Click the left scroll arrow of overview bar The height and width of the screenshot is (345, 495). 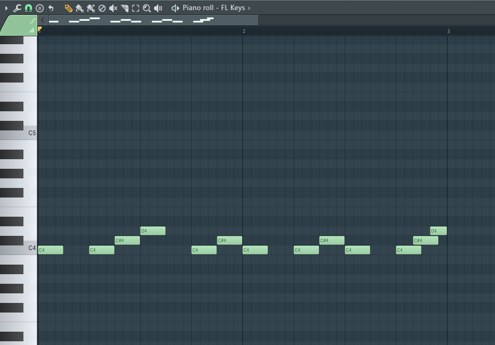coord(43,20)
